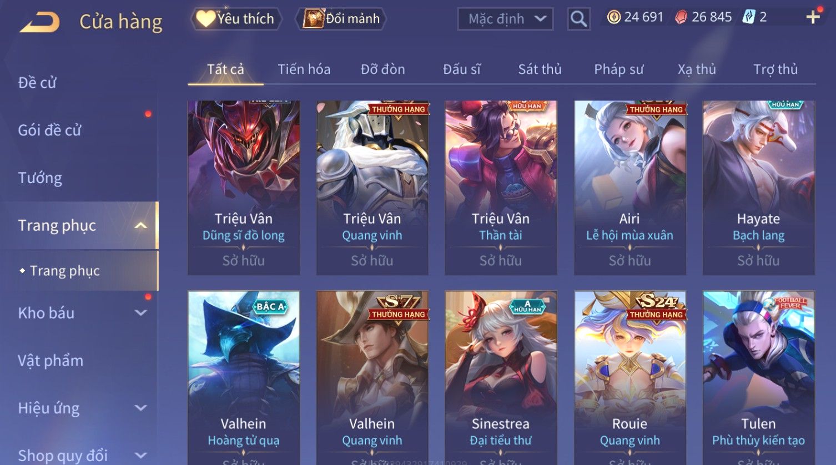Click the red ruby currency icon
Screen dimensions: 836x465
(681, 18)
